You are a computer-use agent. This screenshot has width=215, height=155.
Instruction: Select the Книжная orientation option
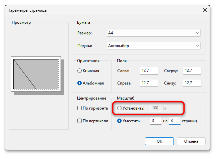[x=80, y=71]
